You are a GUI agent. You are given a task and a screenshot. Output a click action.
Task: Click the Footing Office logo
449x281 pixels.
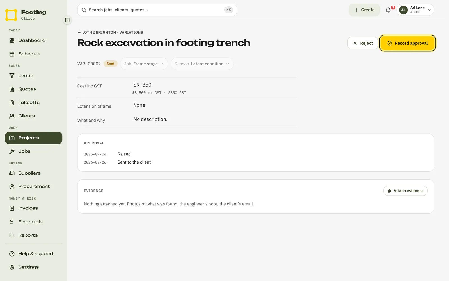26,15
